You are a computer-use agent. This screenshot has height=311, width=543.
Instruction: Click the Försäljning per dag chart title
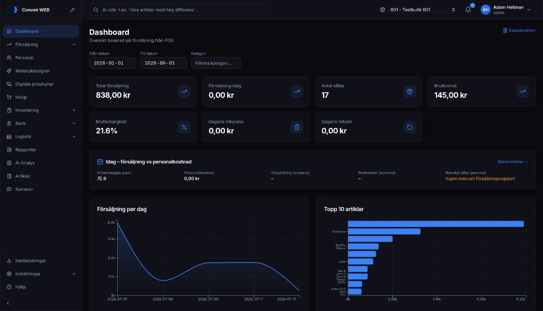click(121, 209)
